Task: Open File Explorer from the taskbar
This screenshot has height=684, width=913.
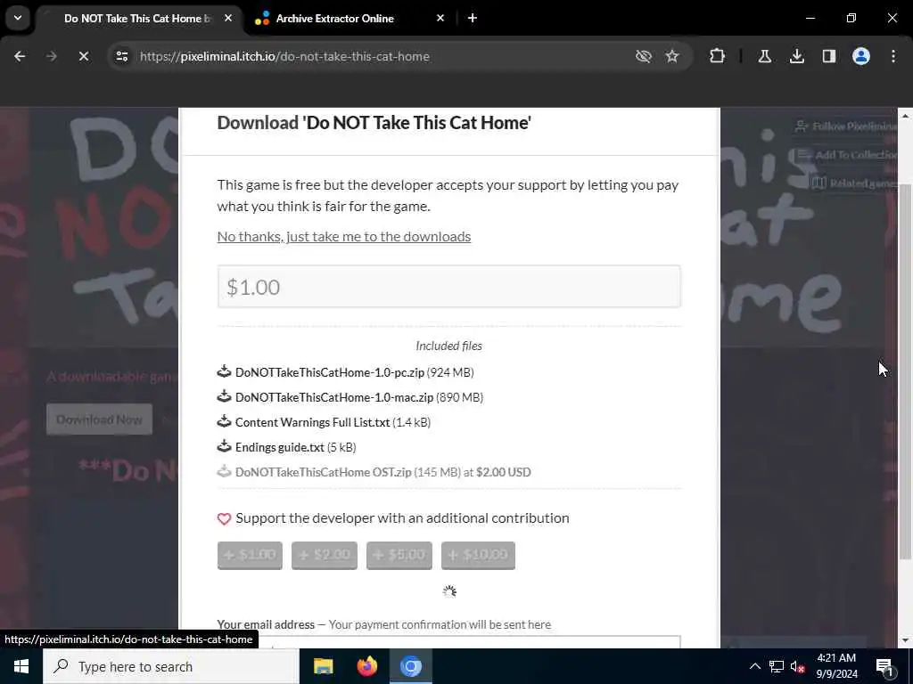Action: tap(323, 666)
